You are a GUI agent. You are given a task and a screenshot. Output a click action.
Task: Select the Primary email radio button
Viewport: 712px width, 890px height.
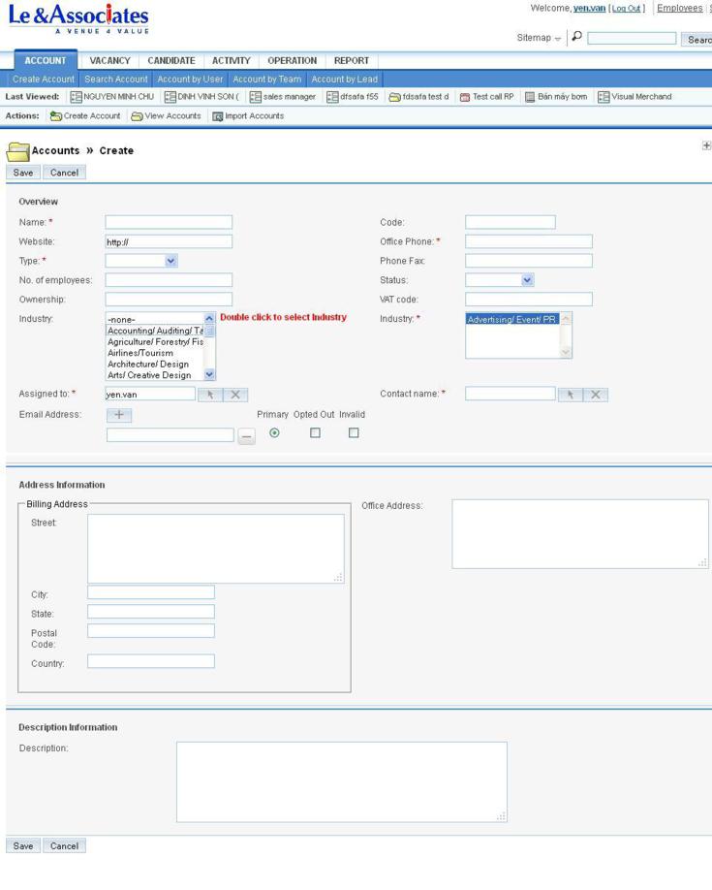click(x=274, y=433)
